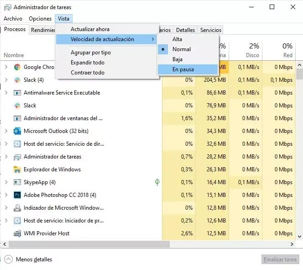This screenshot has height=270, width=303.
Task: Sort by the Nombre column header
Action: tap(14, 55)
